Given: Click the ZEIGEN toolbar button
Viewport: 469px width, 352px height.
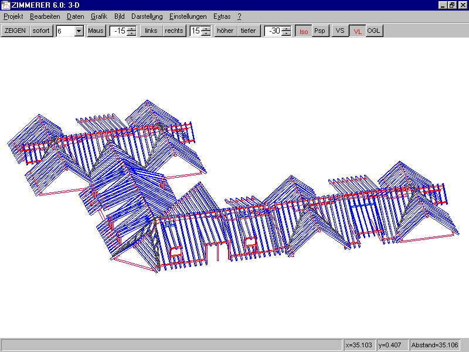Looking at the screenshot, I should click(x=15, y=31).
